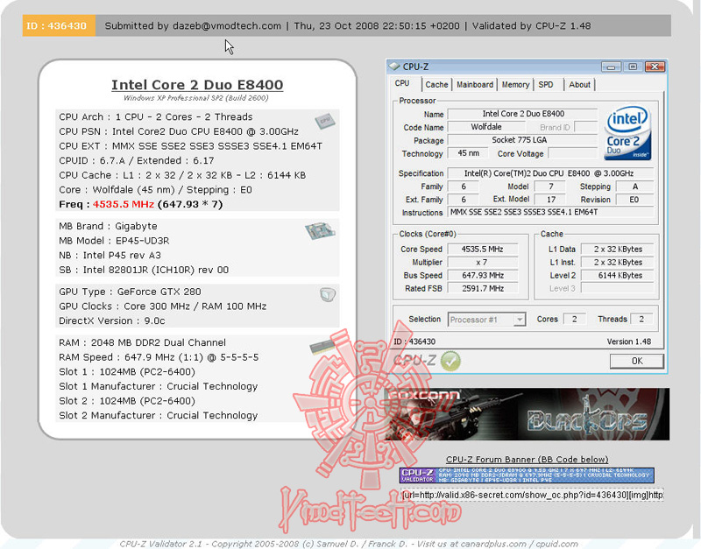
Task: Switch to the Cache tab
Action: coord(435,84)
